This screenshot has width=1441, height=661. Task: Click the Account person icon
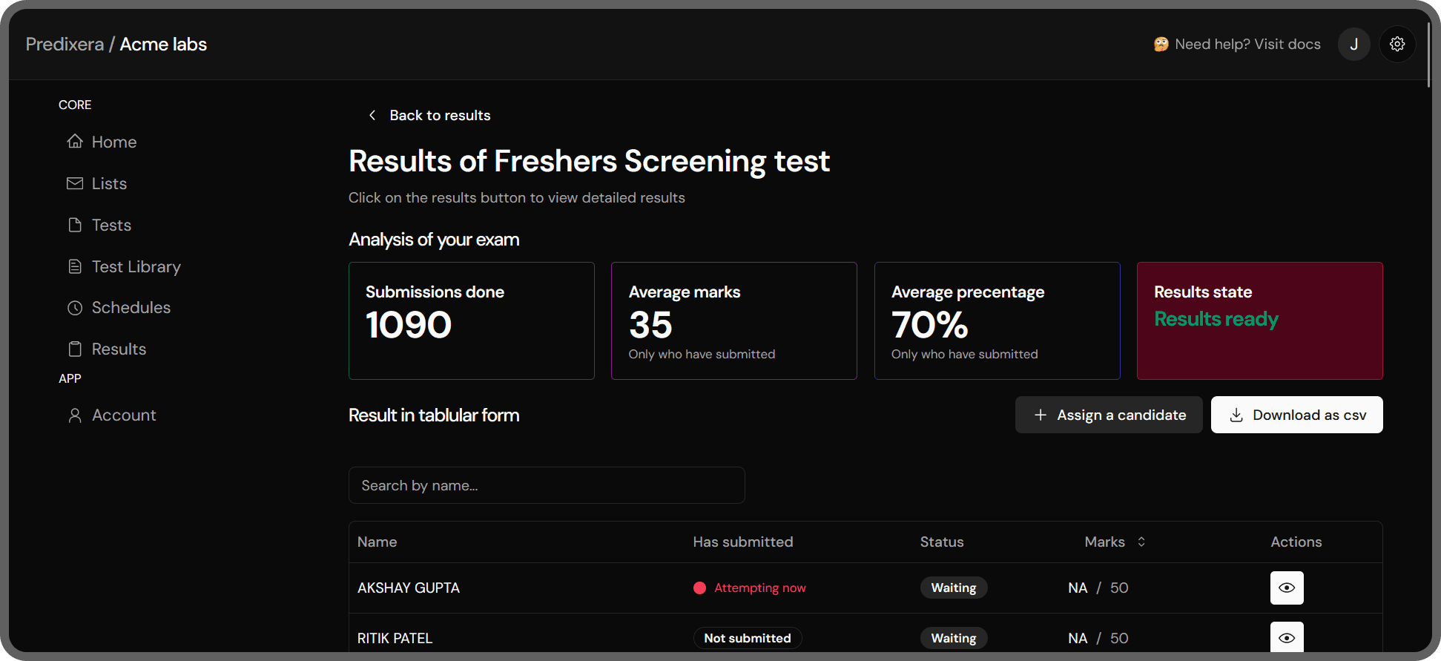tap(75, 415)
